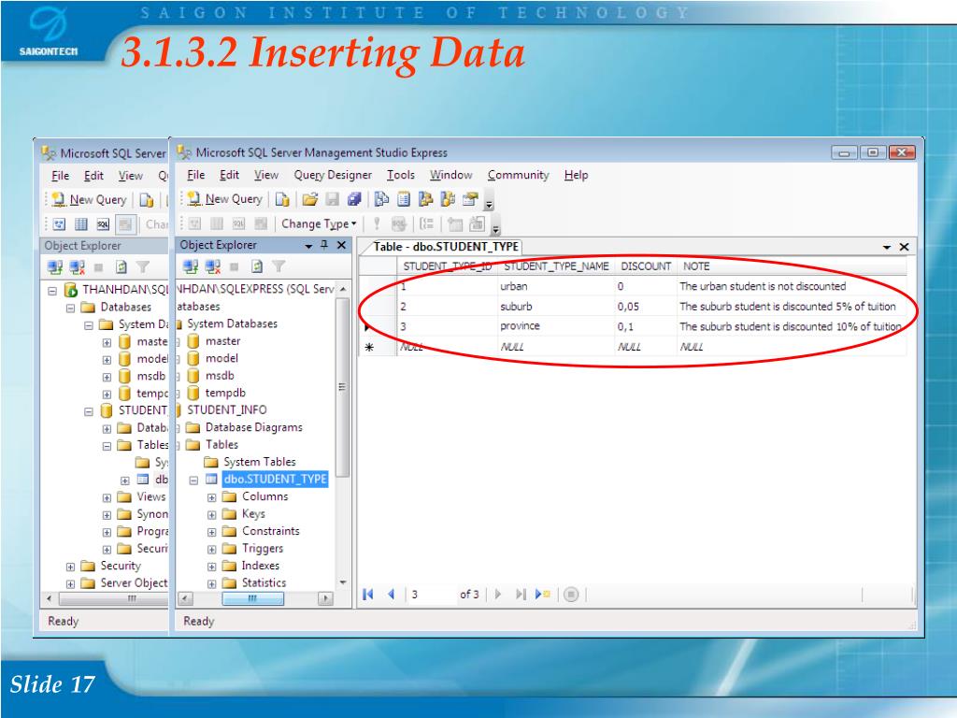Image resolution: width=957 pixels, height=718 pixels.
Task: Open the Help menu
Action: pos(576,175)
